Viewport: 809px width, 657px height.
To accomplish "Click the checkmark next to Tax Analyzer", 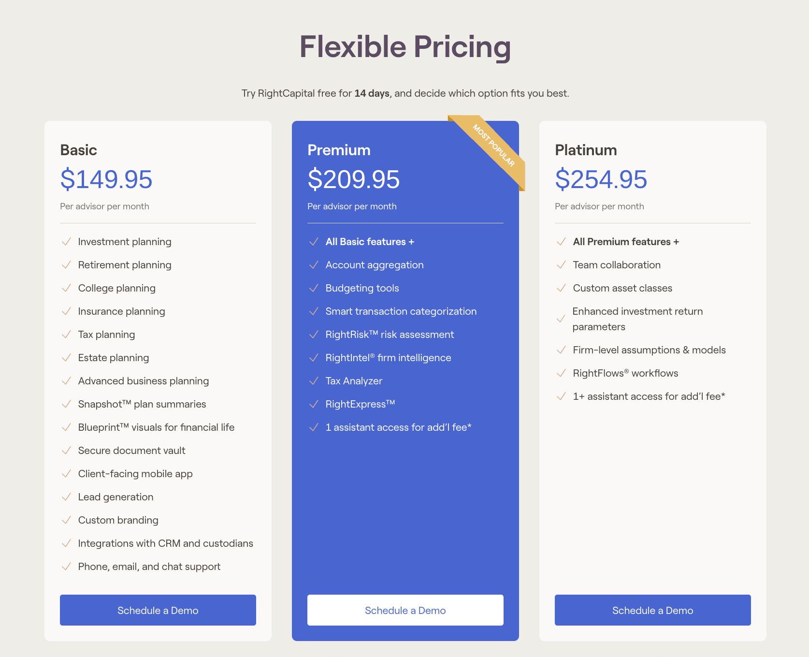I will click(x=314, y=381).
